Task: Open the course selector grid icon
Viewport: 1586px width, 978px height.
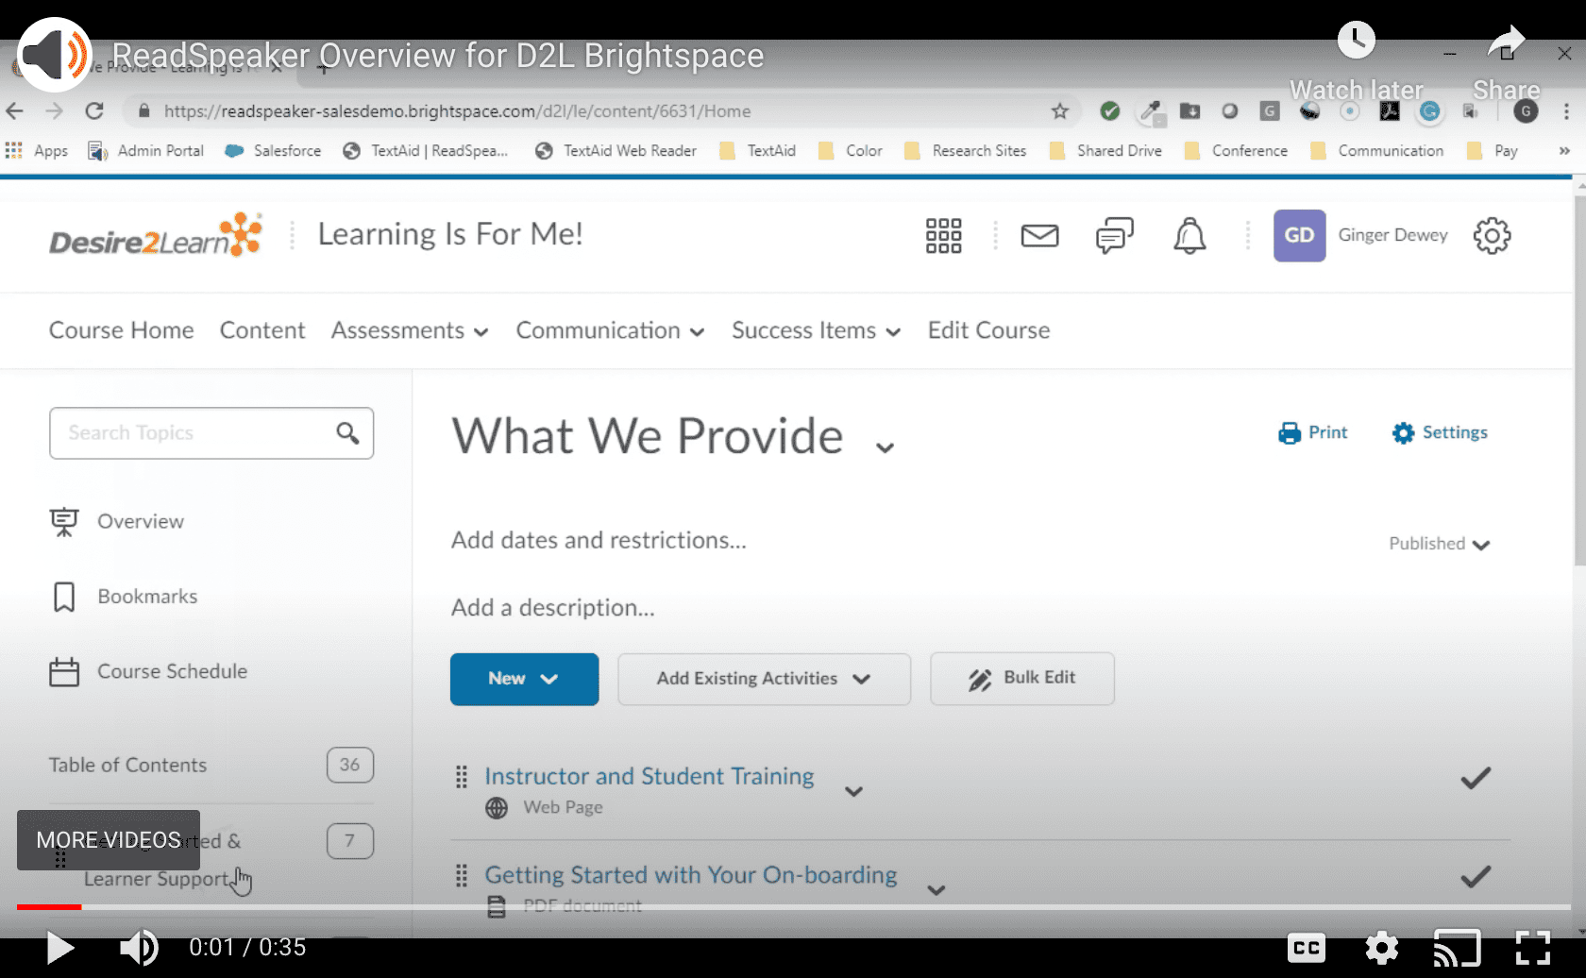Action: (943, 236)
